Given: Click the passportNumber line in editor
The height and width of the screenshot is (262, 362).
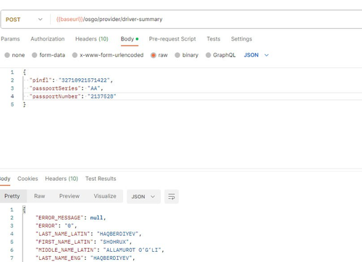Looking at the screenshot, I should click(72, 96).
